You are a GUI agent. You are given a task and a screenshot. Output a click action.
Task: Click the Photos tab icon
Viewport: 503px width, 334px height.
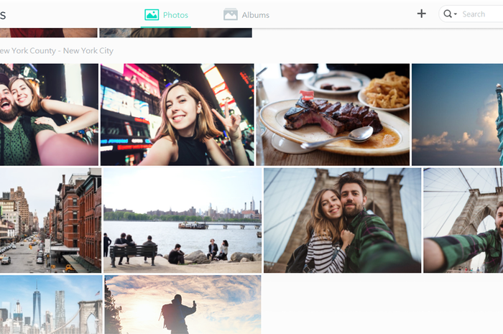[152, 15]
